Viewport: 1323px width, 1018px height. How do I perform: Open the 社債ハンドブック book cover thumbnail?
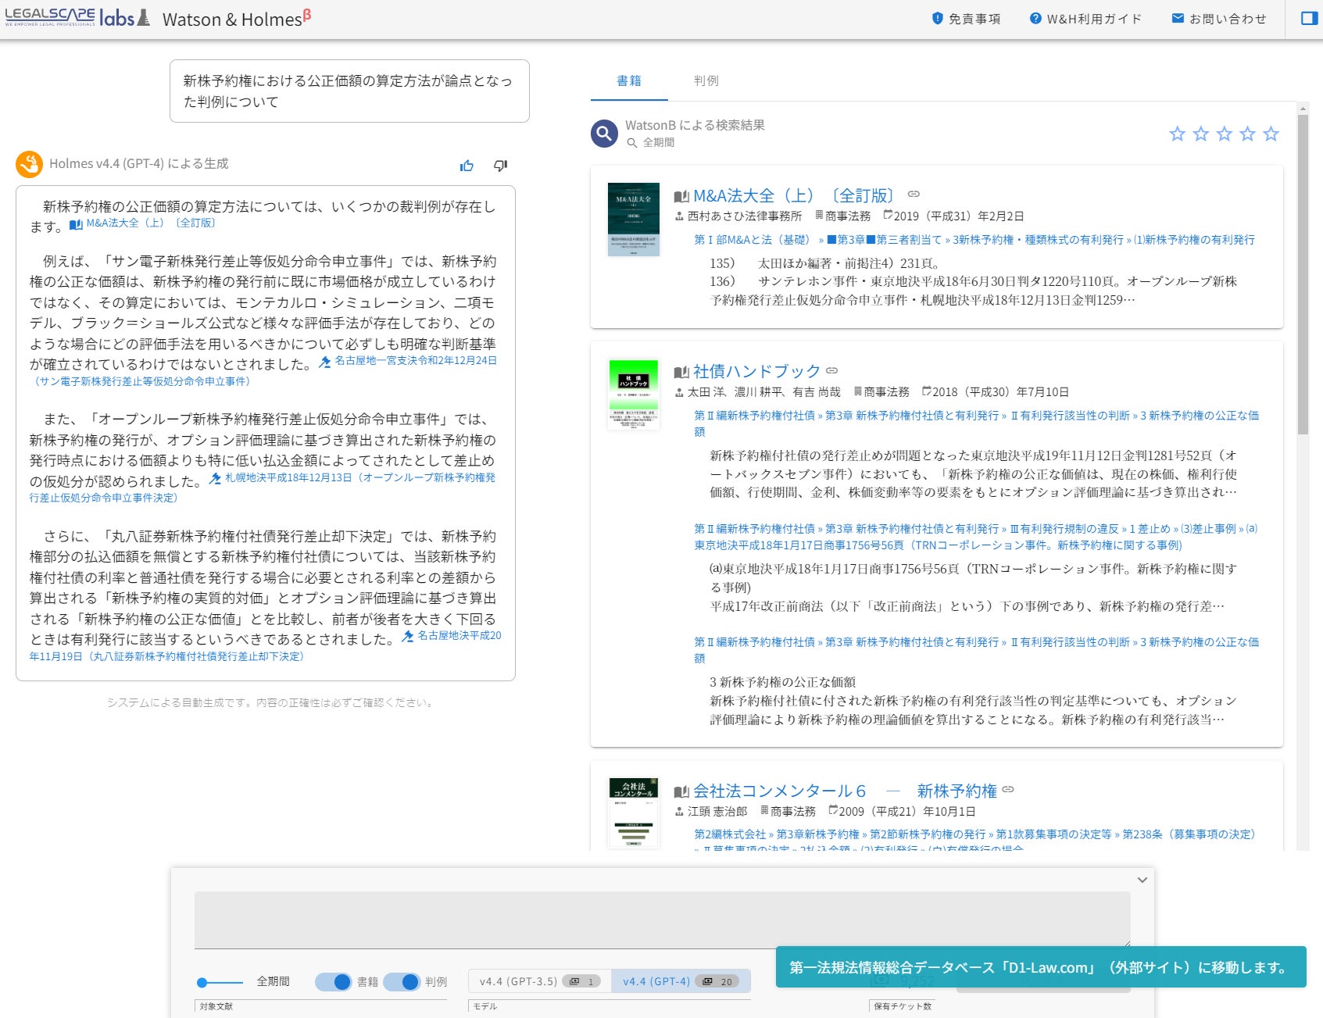pyautogui.click(x=634, y=395)
